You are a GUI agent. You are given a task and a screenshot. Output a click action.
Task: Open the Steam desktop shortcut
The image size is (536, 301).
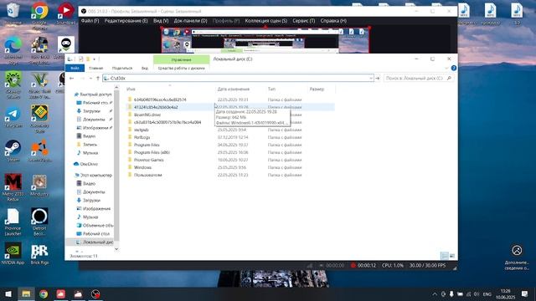pyautogui.click(x=13, y=150)
